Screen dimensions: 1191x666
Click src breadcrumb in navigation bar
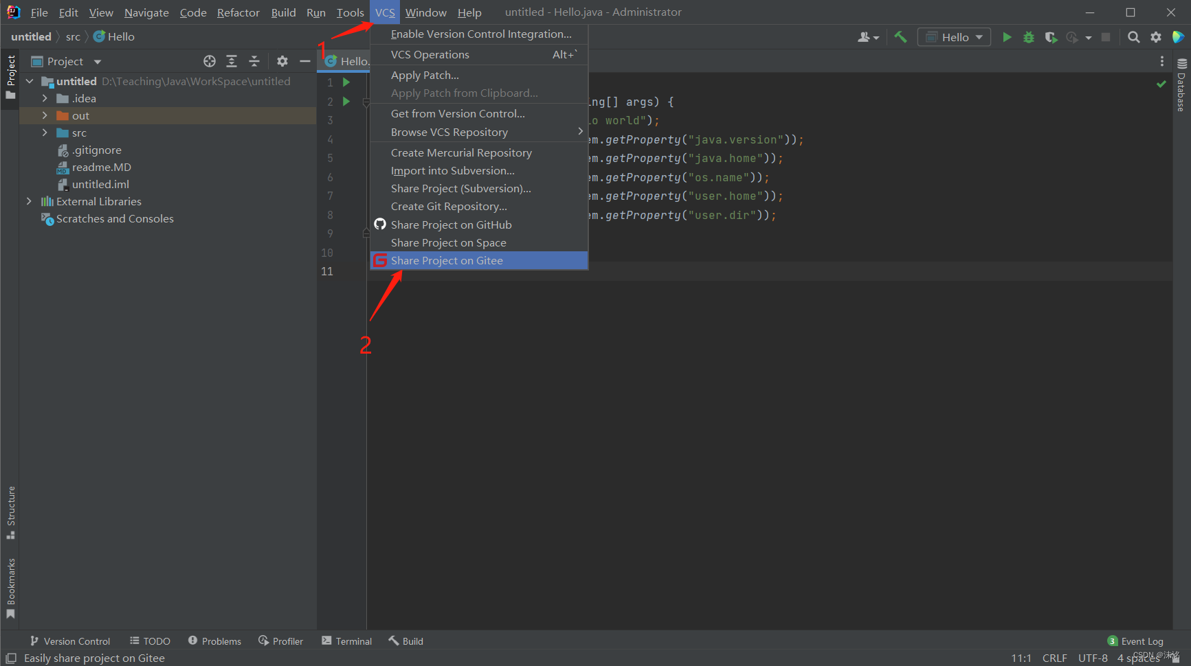(x=73, y=36)
